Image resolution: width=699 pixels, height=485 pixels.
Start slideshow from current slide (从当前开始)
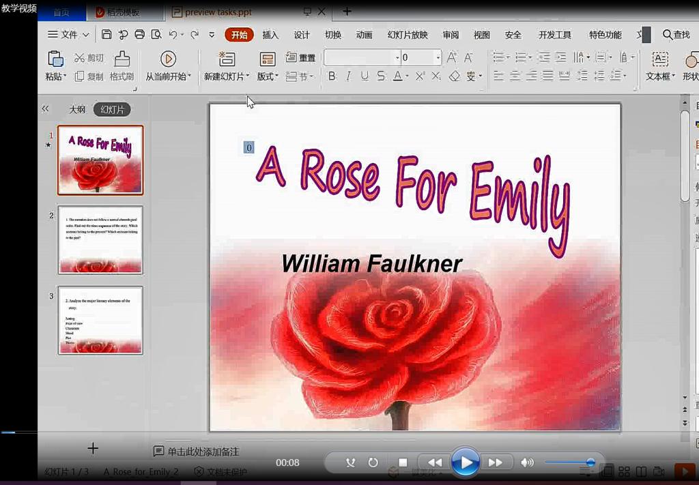tap(168, 59)
